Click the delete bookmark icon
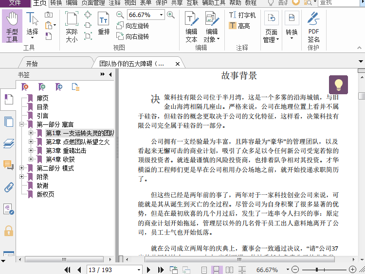Screen dimensions: 365x274 click(x=25, y=87)
